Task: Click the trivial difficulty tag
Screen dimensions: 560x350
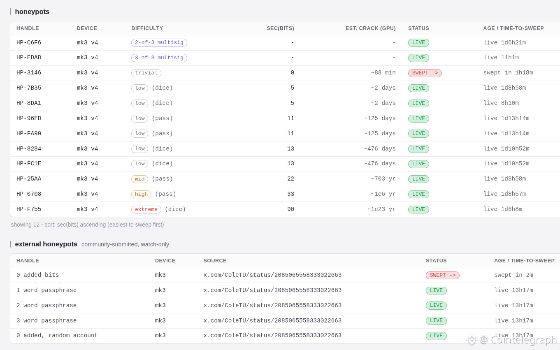Action: click(x=146, y=73)
